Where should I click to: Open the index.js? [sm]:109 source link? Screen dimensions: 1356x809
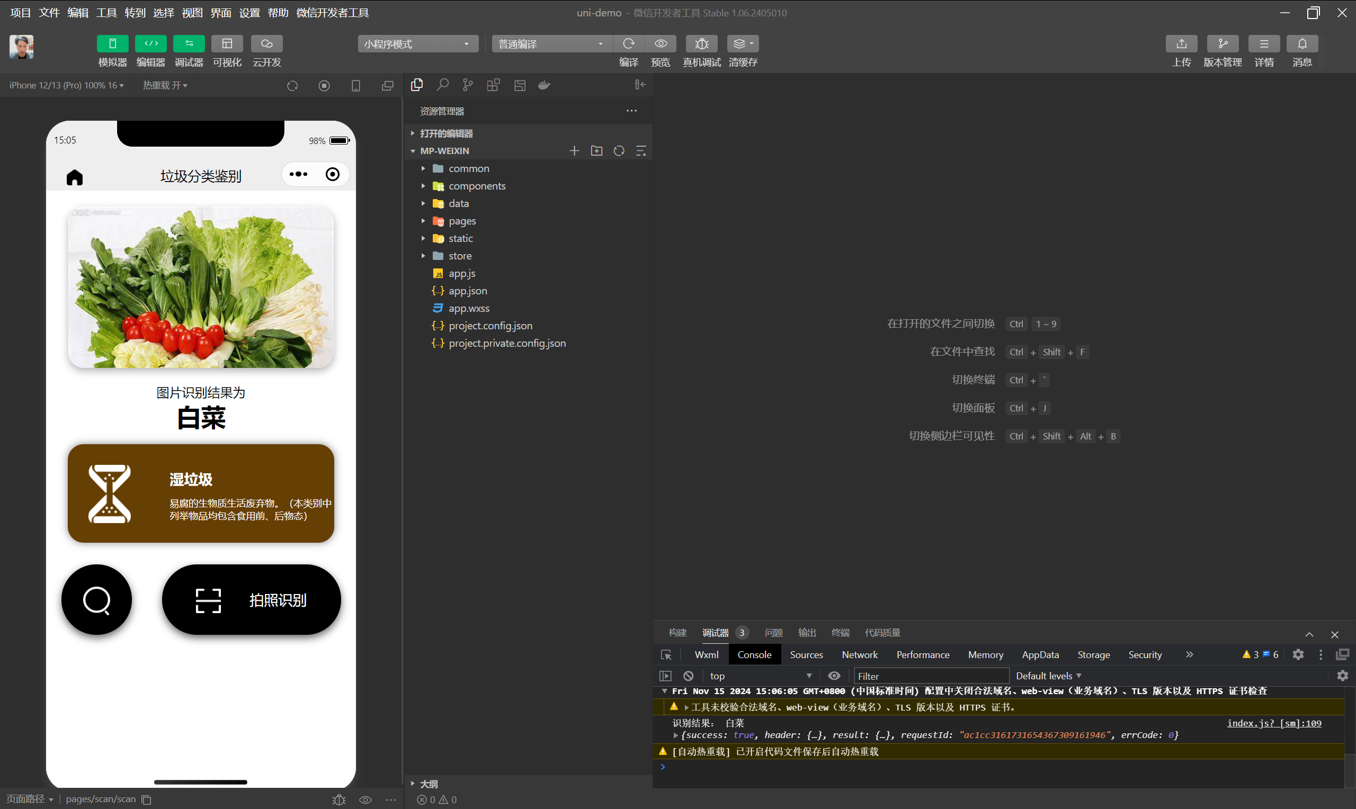pyautogui.click(x=1274, y=723)
